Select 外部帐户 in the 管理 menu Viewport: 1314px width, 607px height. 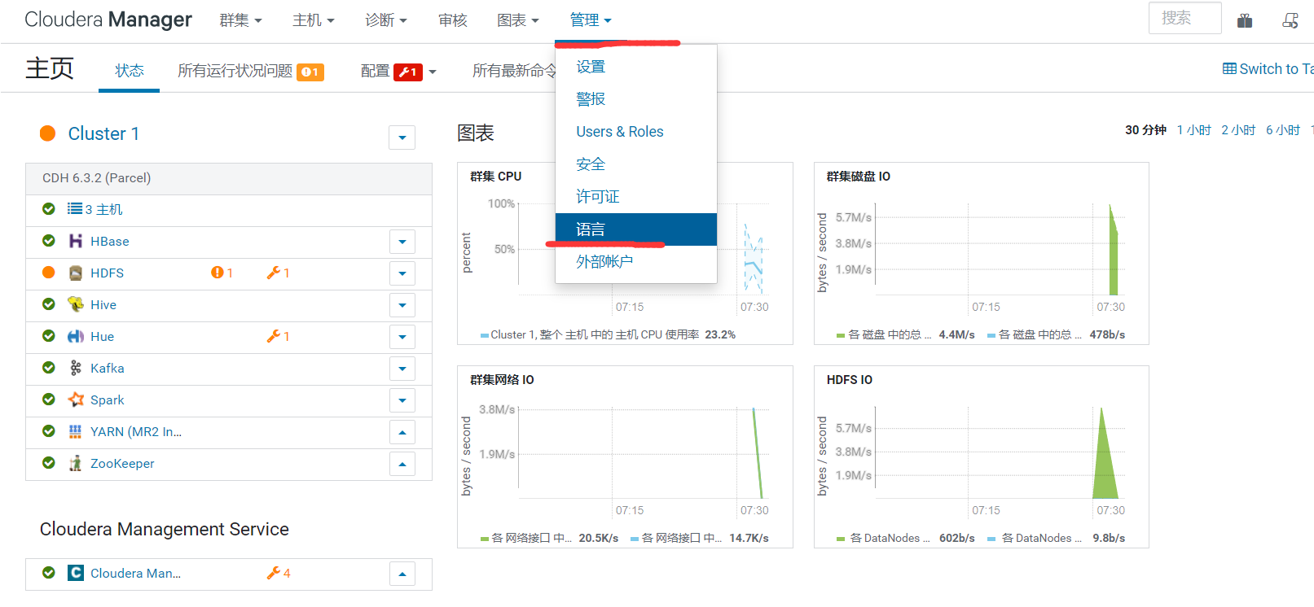pos(636,262)
